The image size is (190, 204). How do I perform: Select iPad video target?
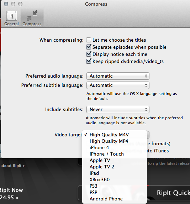(x=115, y=173)
